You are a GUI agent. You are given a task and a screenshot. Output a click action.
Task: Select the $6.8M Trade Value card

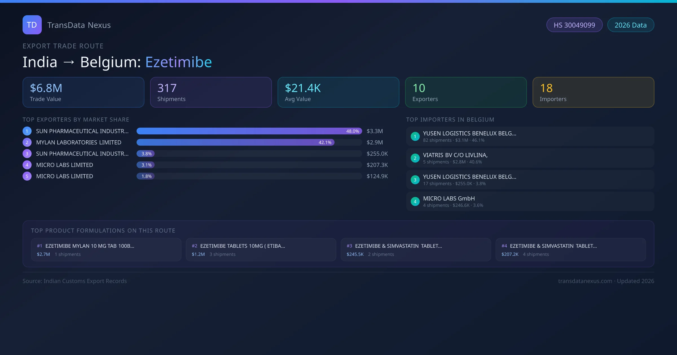(83, 92)
